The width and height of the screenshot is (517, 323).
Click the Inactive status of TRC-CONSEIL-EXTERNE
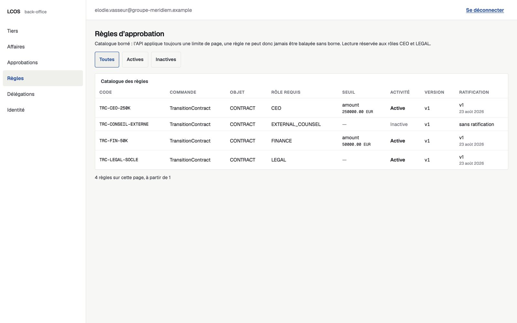pos(399,124)
